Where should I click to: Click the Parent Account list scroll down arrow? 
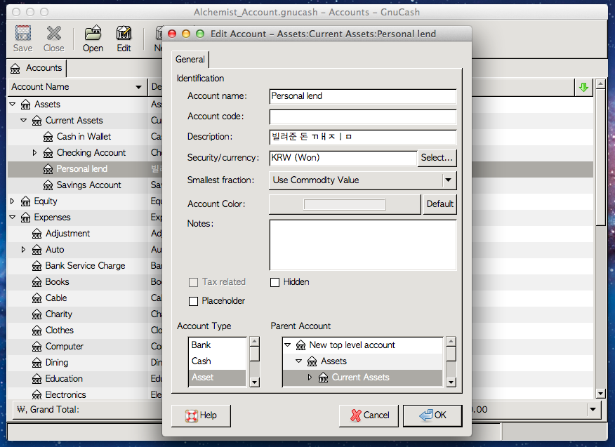[451, 382]
